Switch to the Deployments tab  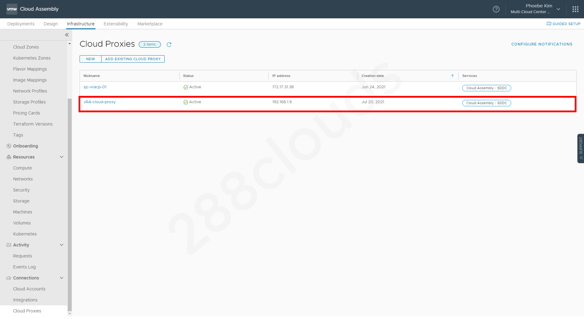coord(21,24)
